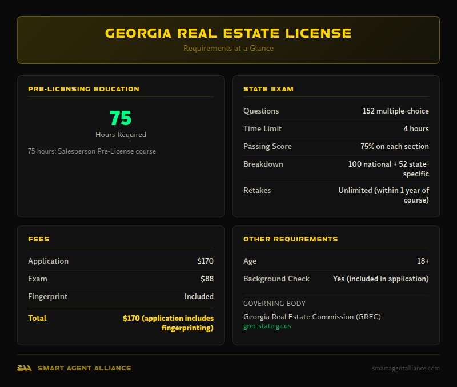The image size is (457, 387).
Task: Select the Georgia Real Estate License title
Action: [228, 33]
